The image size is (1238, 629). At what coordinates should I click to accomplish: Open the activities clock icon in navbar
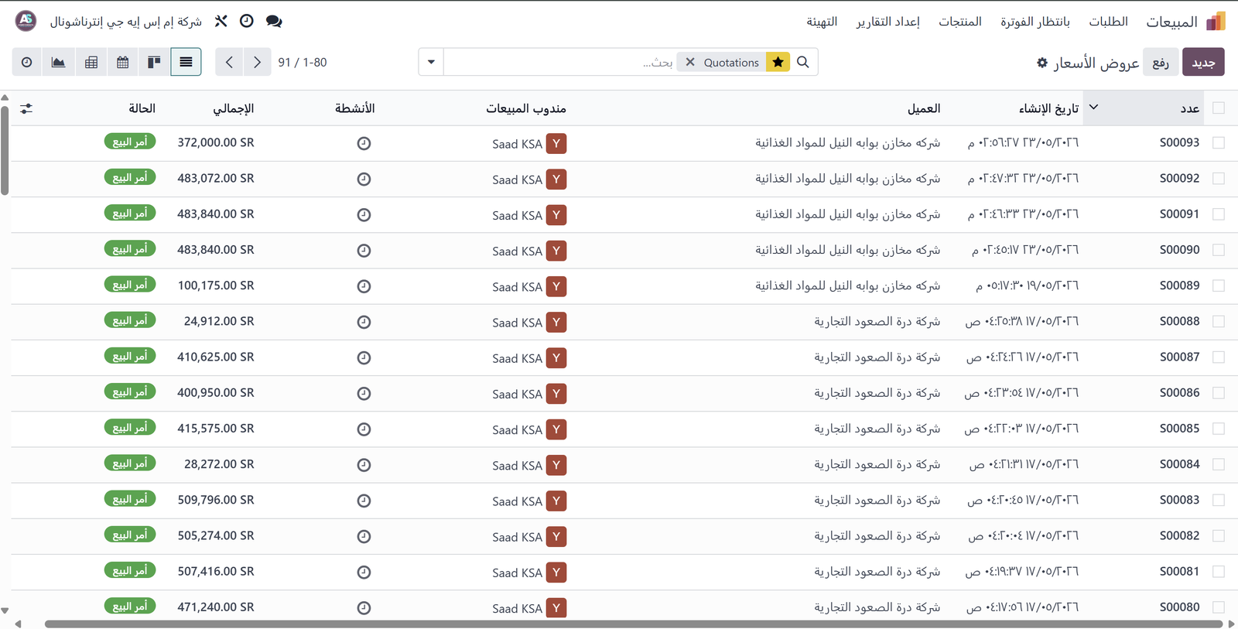click(x=247, y=22)
